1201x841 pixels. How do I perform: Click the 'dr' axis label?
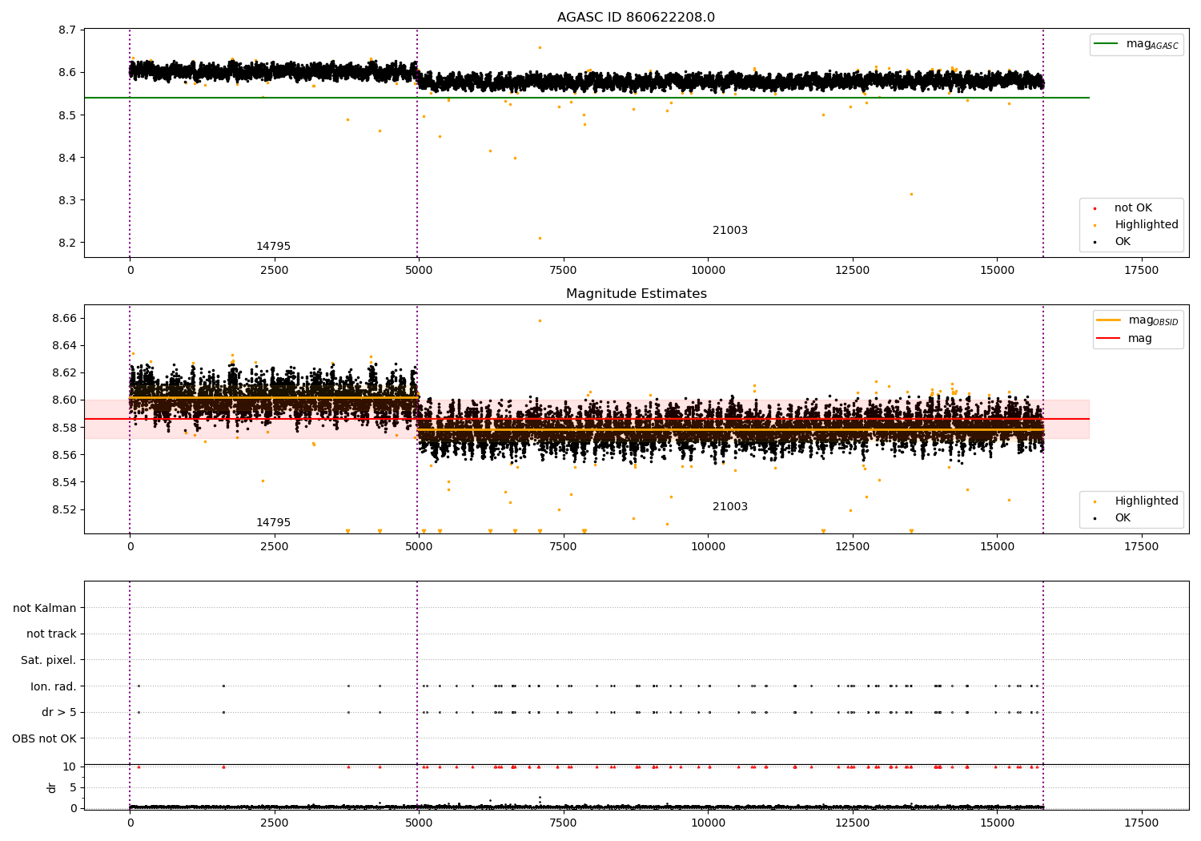coord(52,787)
